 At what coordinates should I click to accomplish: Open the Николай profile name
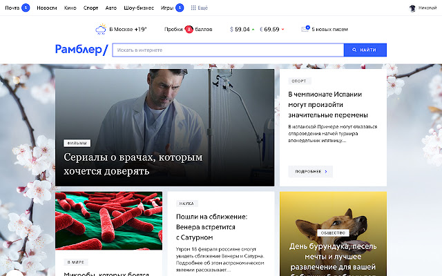(427, 8)
